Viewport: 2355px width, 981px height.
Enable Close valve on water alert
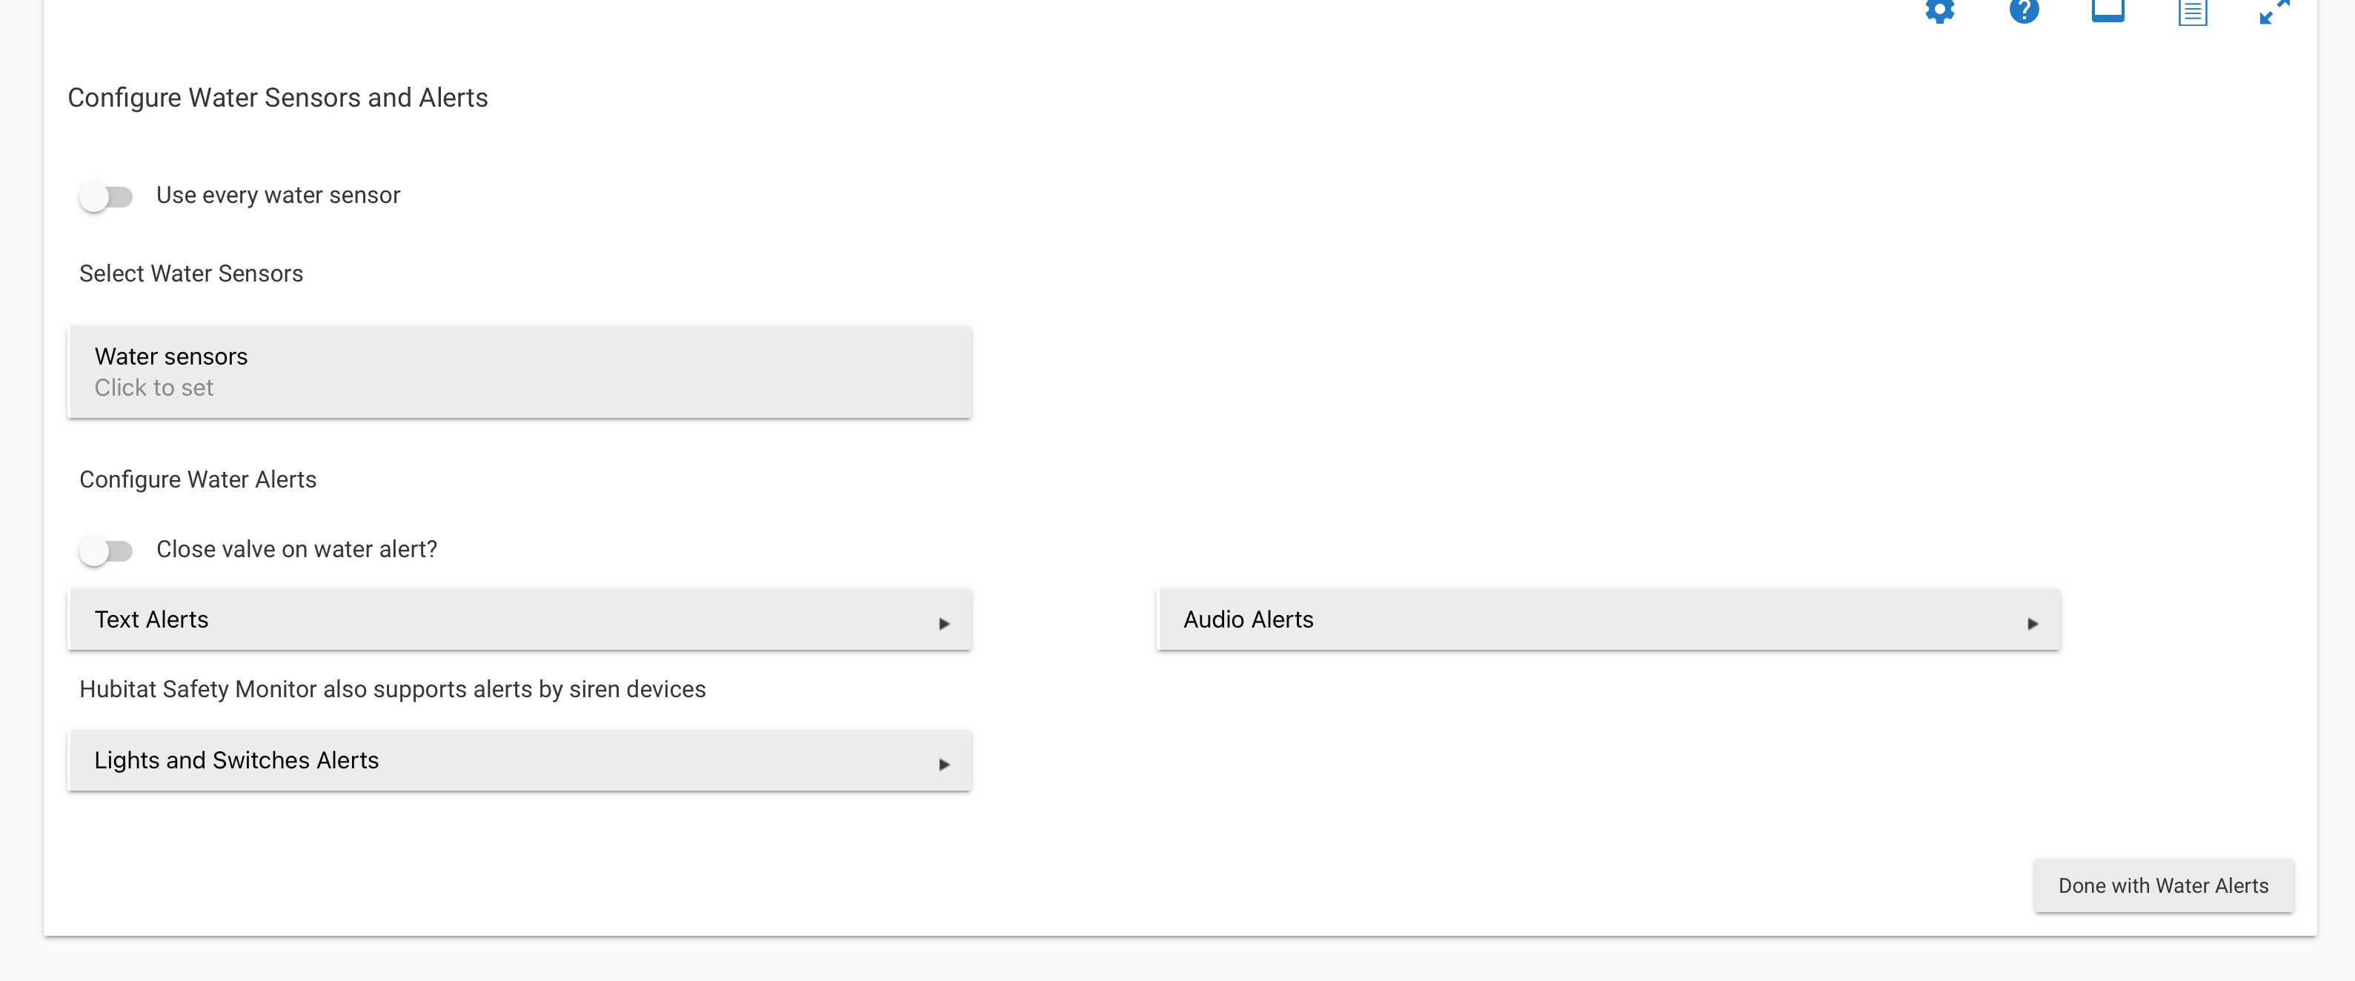tap(106, 551)
